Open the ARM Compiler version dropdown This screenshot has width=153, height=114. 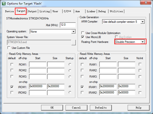tap(143, 22)
